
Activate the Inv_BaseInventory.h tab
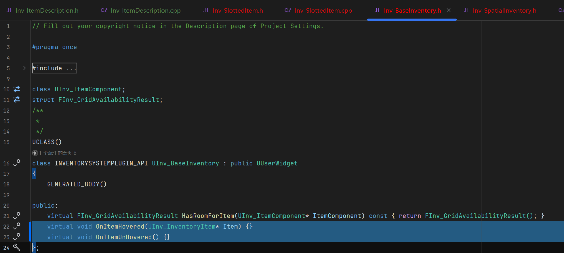[x=412, y=11]
